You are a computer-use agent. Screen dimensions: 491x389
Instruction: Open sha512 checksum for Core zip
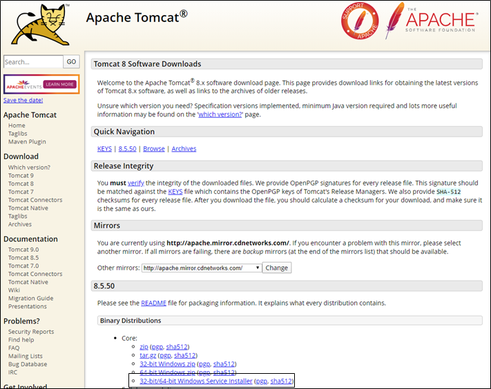coord(177,347)
